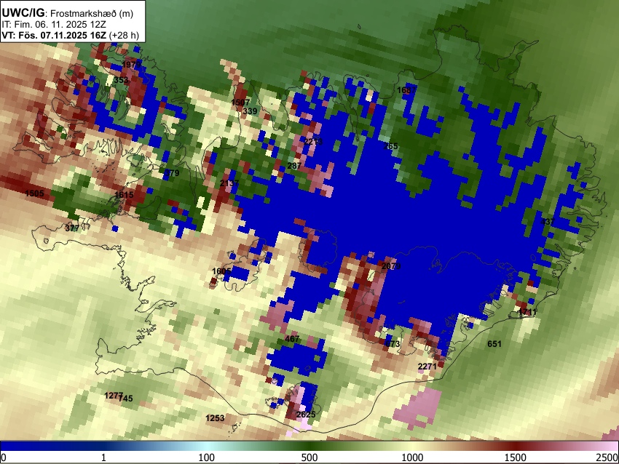Click the map value 1277
This screenshot has width=619, height=464.
[x=114, y=396]
